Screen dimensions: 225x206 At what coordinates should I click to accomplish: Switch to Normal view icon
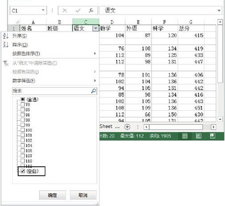(184, 136)
